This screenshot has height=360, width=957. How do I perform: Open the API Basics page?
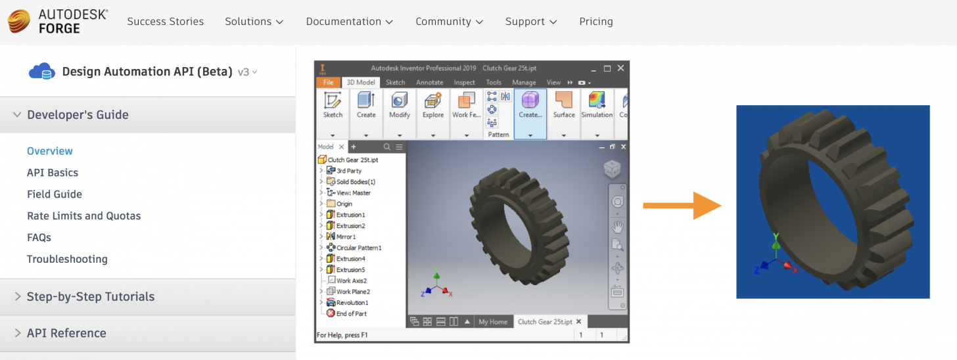click(53, 173)
